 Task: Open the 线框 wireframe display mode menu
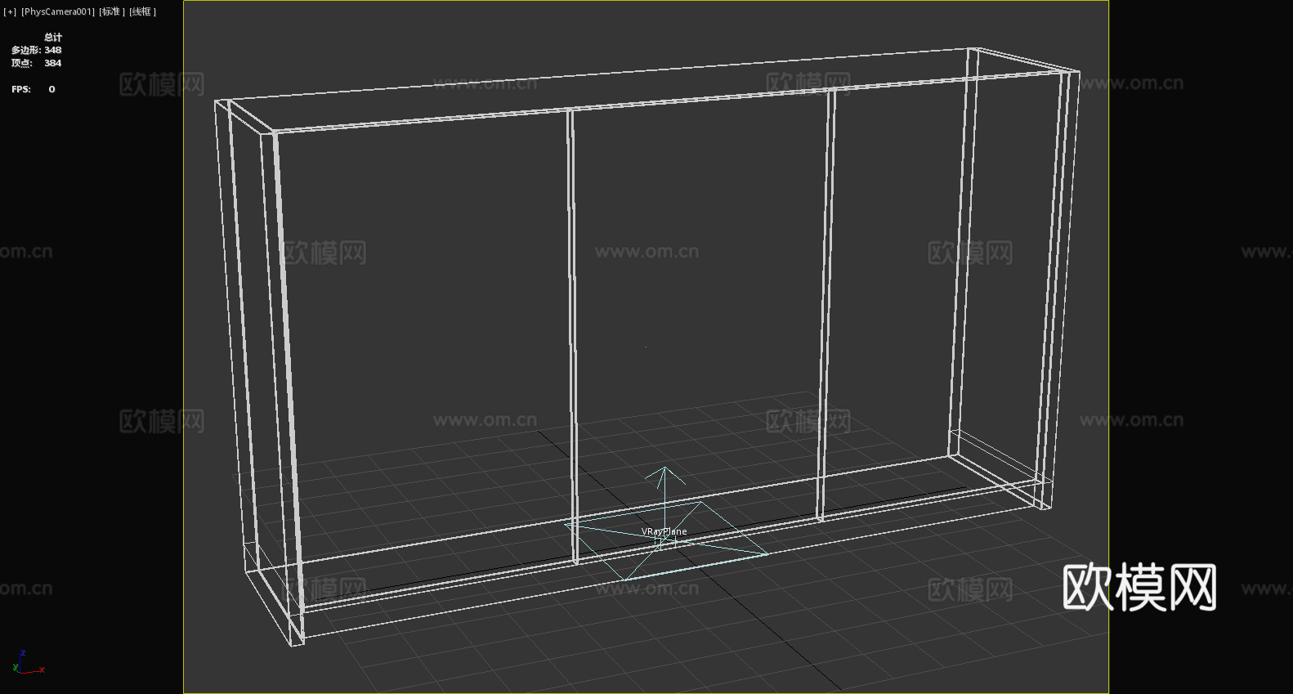(x=142, y=11)
